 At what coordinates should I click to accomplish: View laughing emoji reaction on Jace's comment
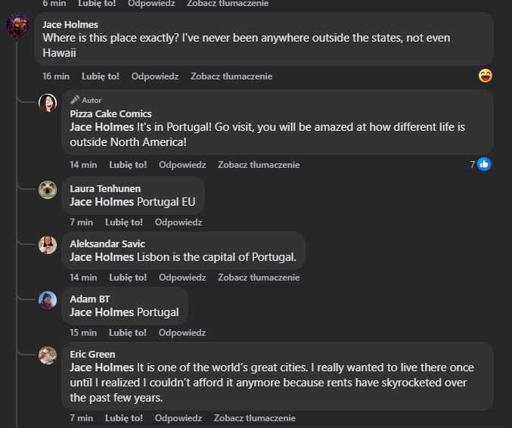tap(486, 76)
